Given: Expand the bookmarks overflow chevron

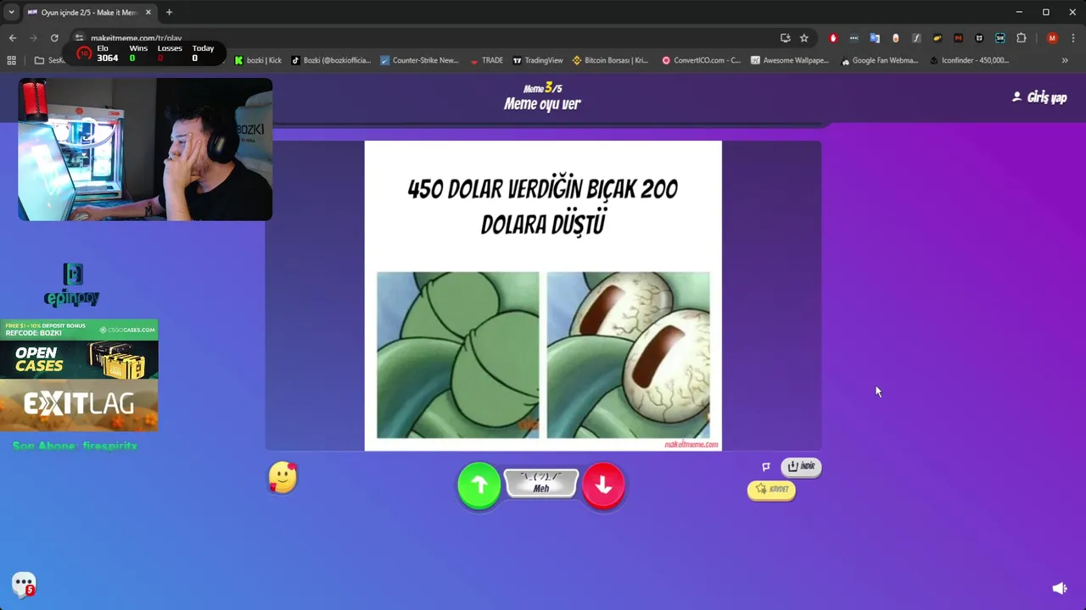Looking at the screenshot, I should click(1065, 60).
